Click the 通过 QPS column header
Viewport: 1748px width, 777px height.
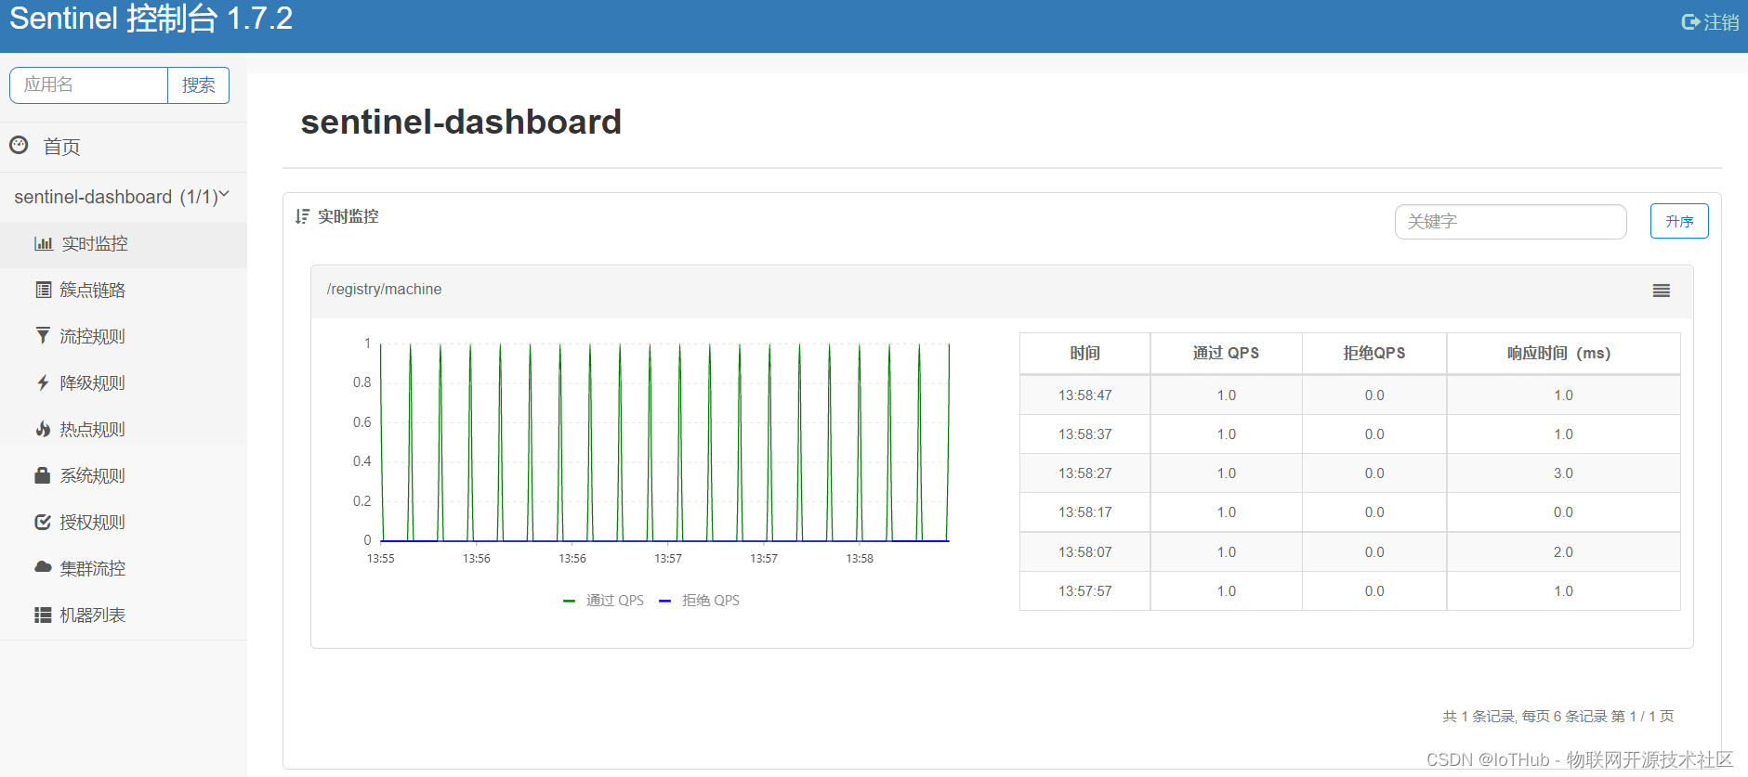(1226, 353)
